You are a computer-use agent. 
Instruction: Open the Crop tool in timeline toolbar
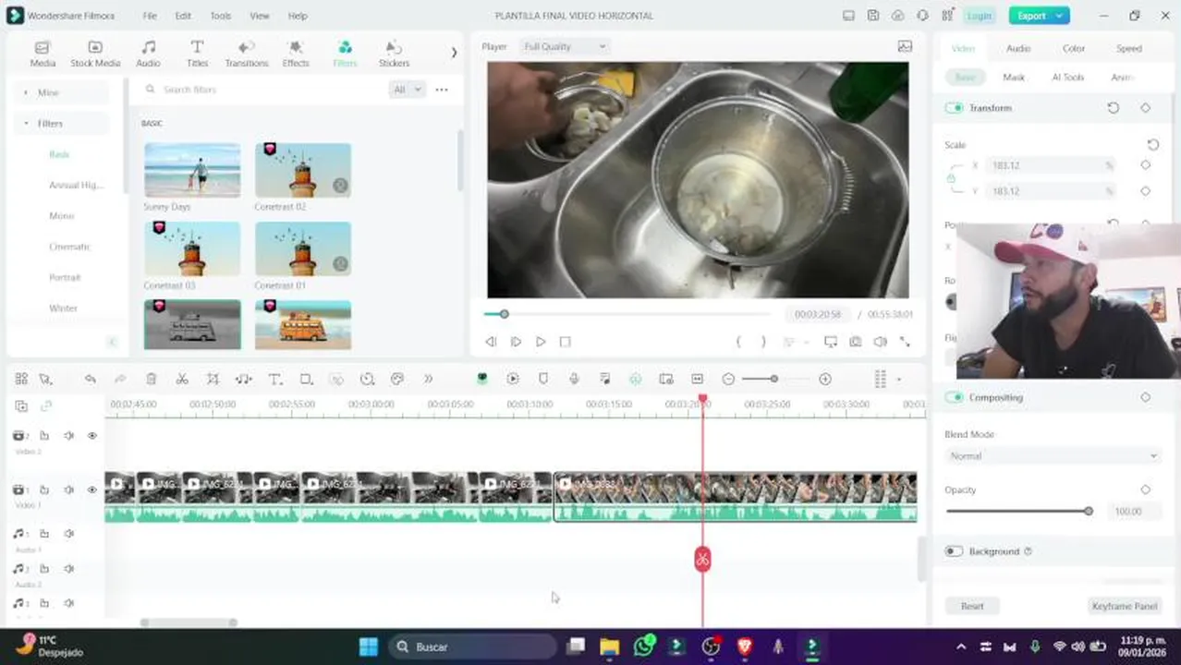click(213, 379)
